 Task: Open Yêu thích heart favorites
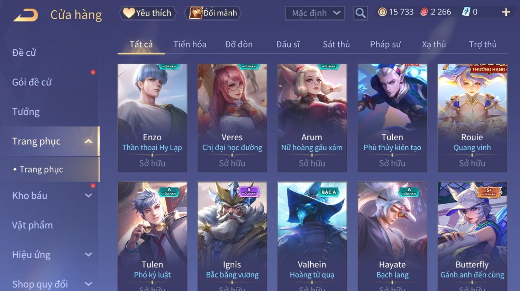[x=148, y=13]
